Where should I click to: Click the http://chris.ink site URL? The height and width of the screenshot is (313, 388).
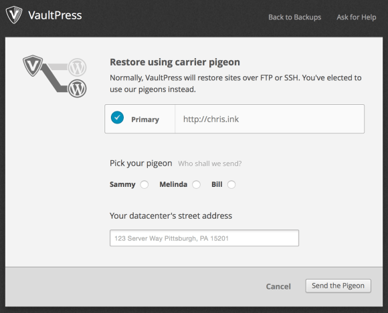pos(211,119)
